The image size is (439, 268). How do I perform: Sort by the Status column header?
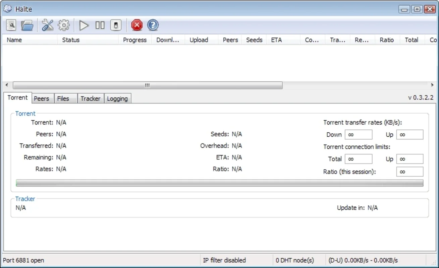pos(88,40)
